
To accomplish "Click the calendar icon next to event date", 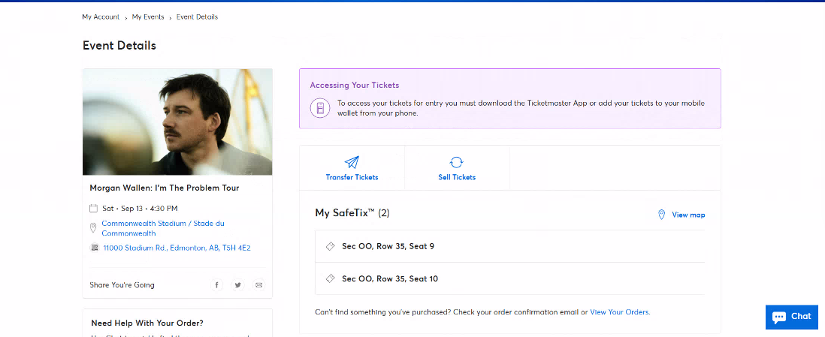I will click(94, 208).
